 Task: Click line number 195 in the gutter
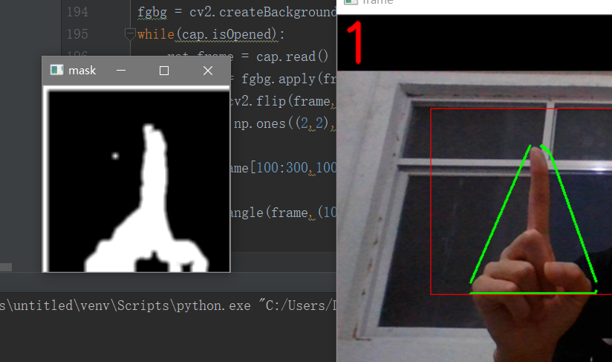coord(77,34)
